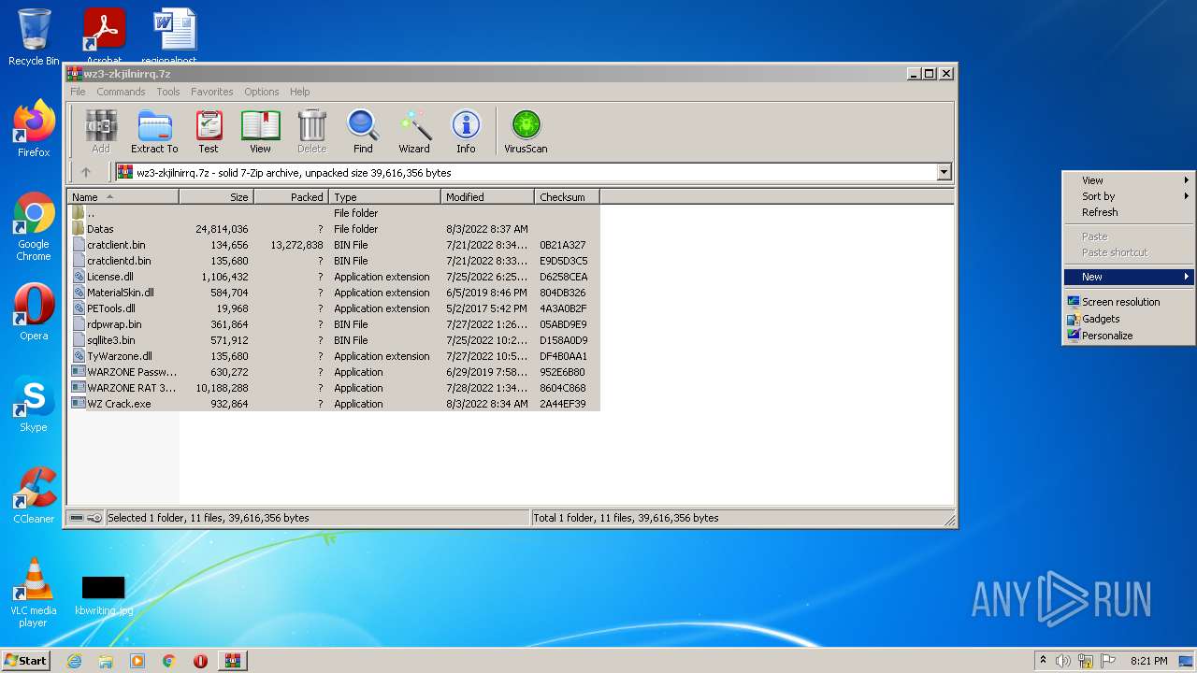The image size is (1197, 673).
Task: Open Firefox desktop shortcut
Action: [x=34, y=129]
